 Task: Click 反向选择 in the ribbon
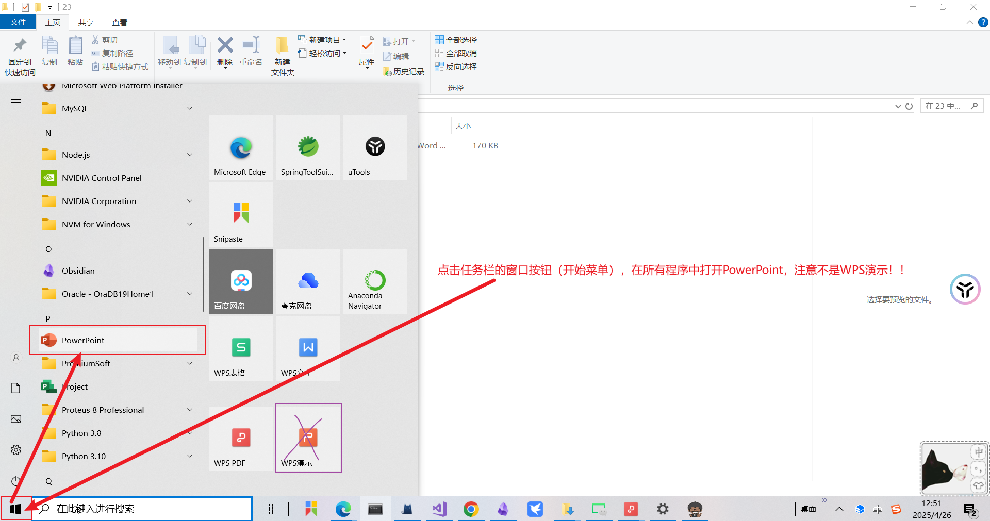pos(456,66)
